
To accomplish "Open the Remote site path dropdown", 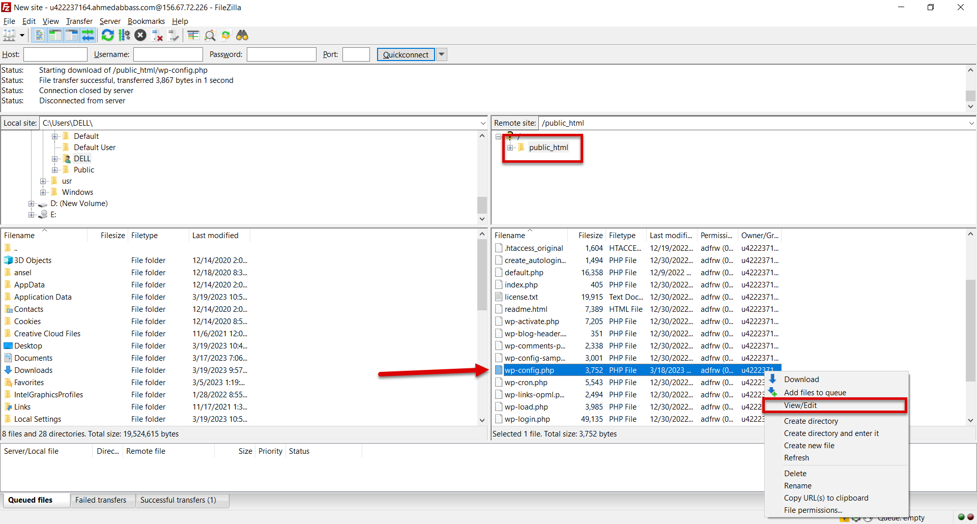I will (971, 123).
